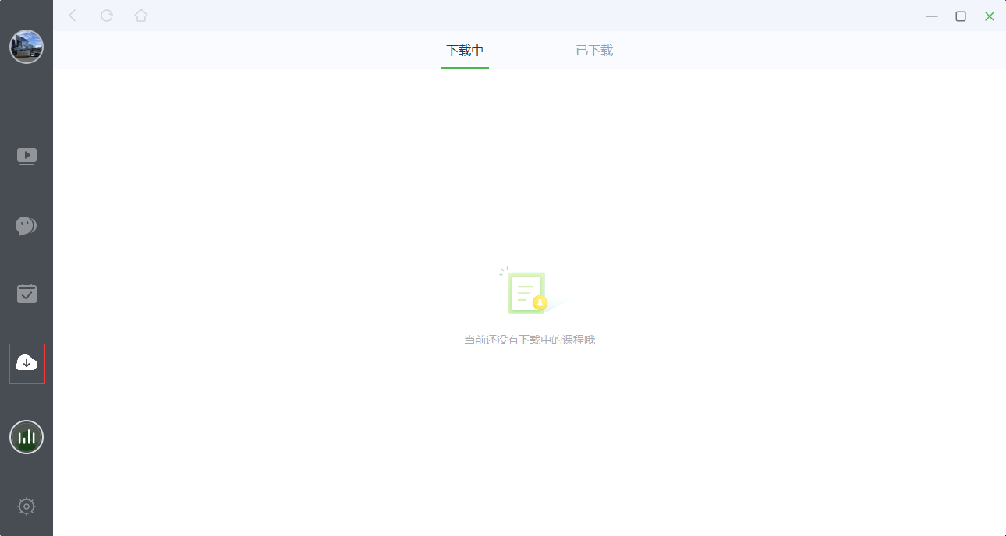Minimize the application window
Screen dimensions: 1006x536
coord(931,16)
